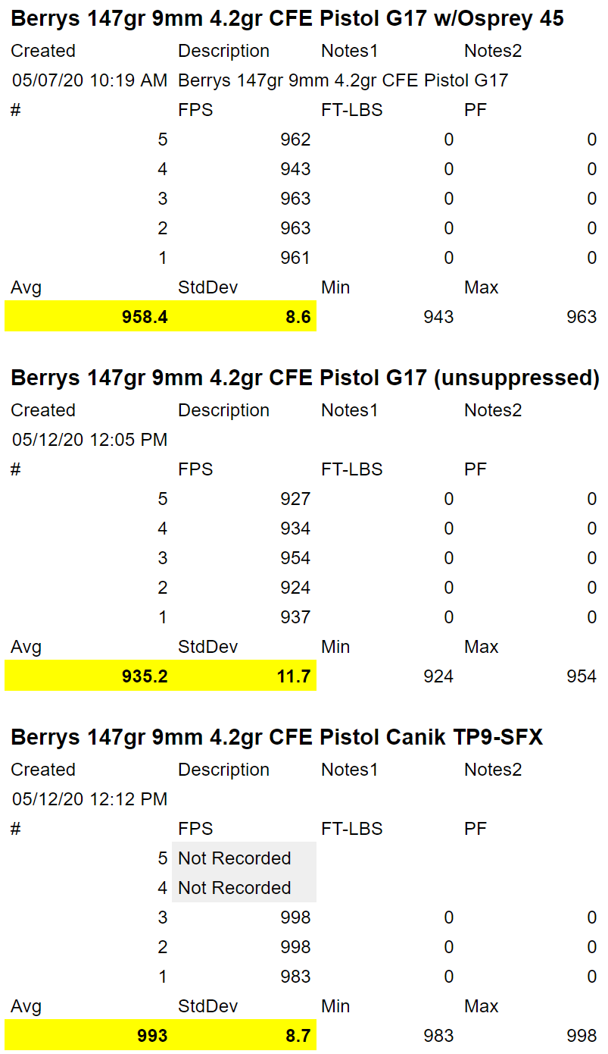Click the G17 w/Osprey 45 section title
608x1054 pixels.
[287, 19]
